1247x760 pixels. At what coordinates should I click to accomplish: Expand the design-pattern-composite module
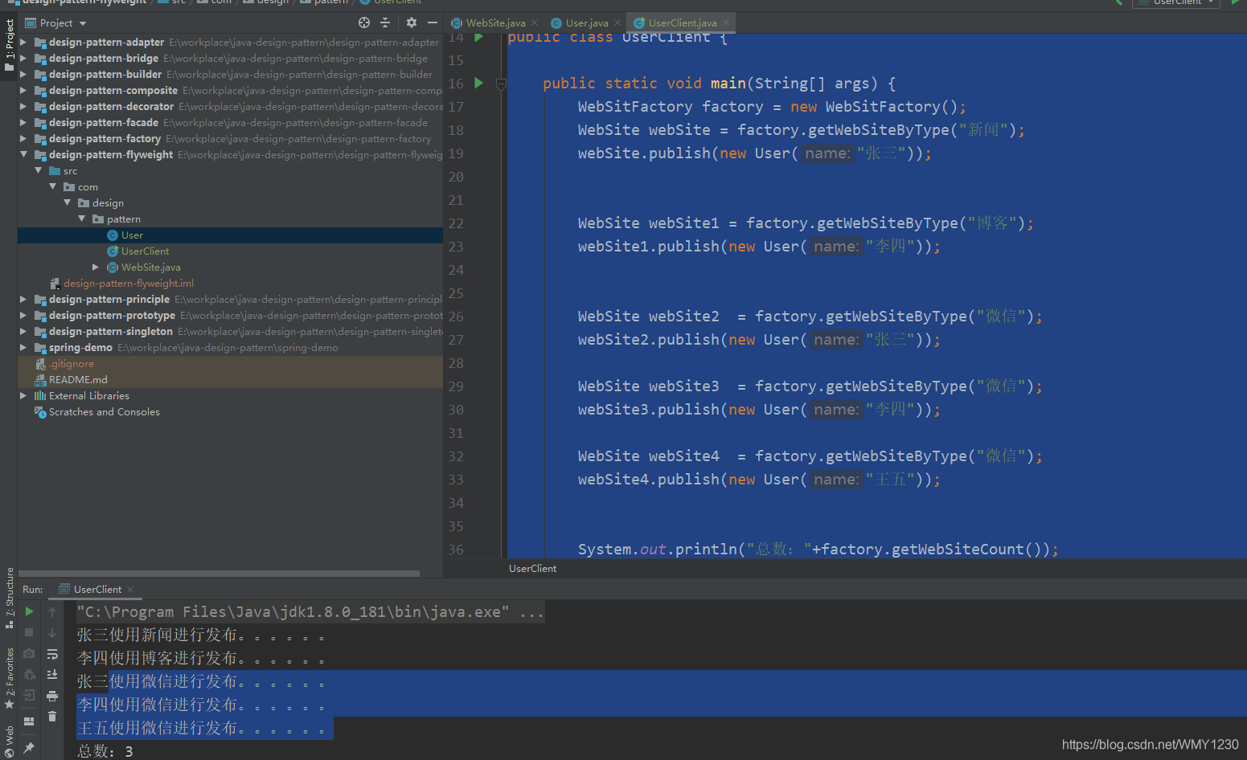(23, 90)
